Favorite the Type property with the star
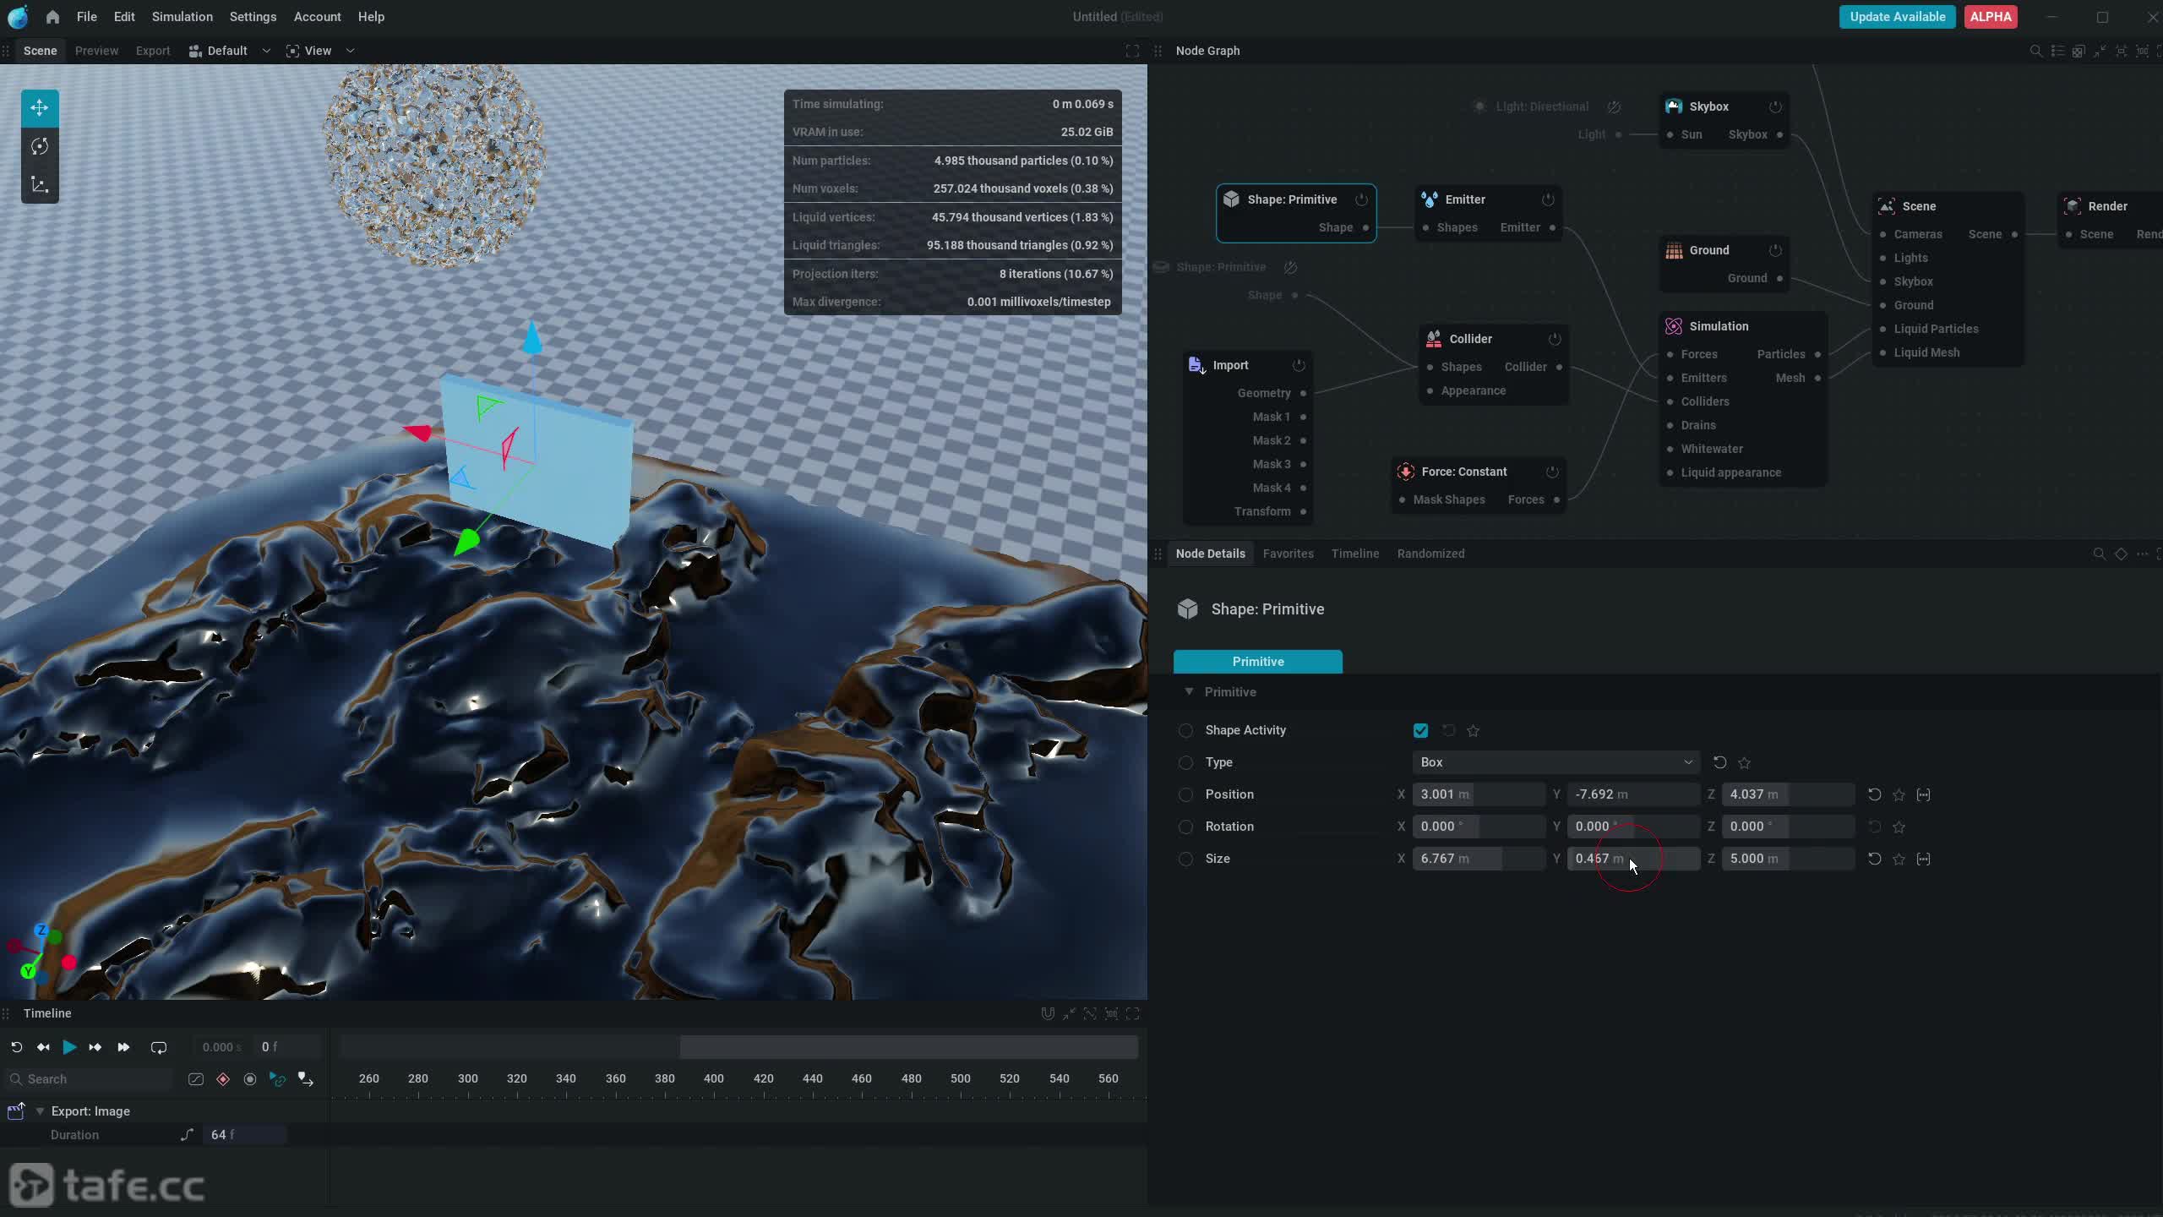 [x=1744, y=762]
